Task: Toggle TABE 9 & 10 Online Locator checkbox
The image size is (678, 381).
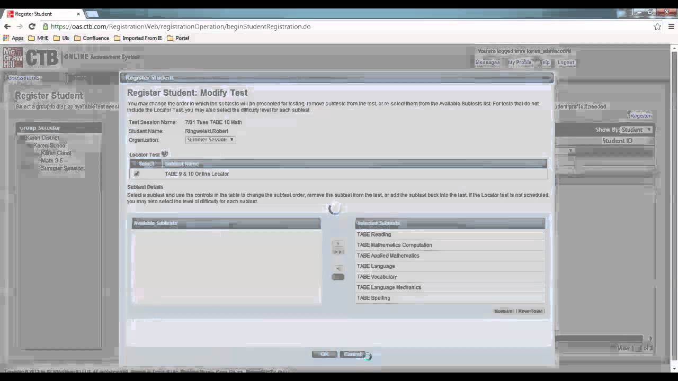Action: pos(137,174)
